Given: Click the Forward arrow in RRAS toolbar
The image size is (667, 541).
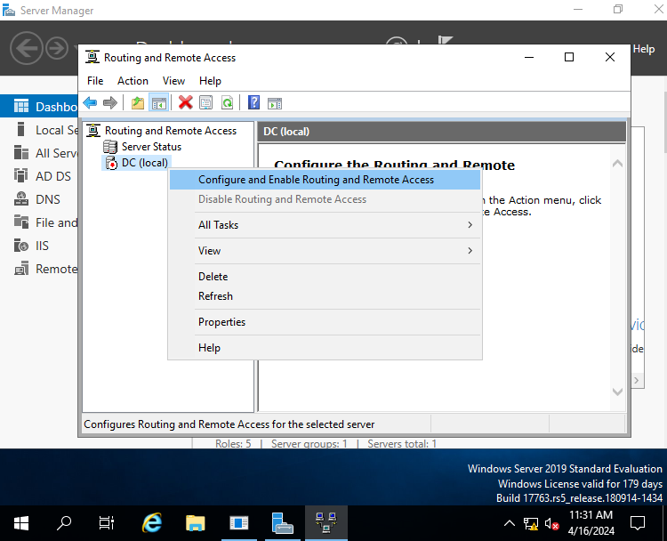Looking at the screenshot, I should (110, 102).
